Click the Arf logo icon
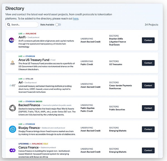The image size is (167, 161). [x=12, y=85]
